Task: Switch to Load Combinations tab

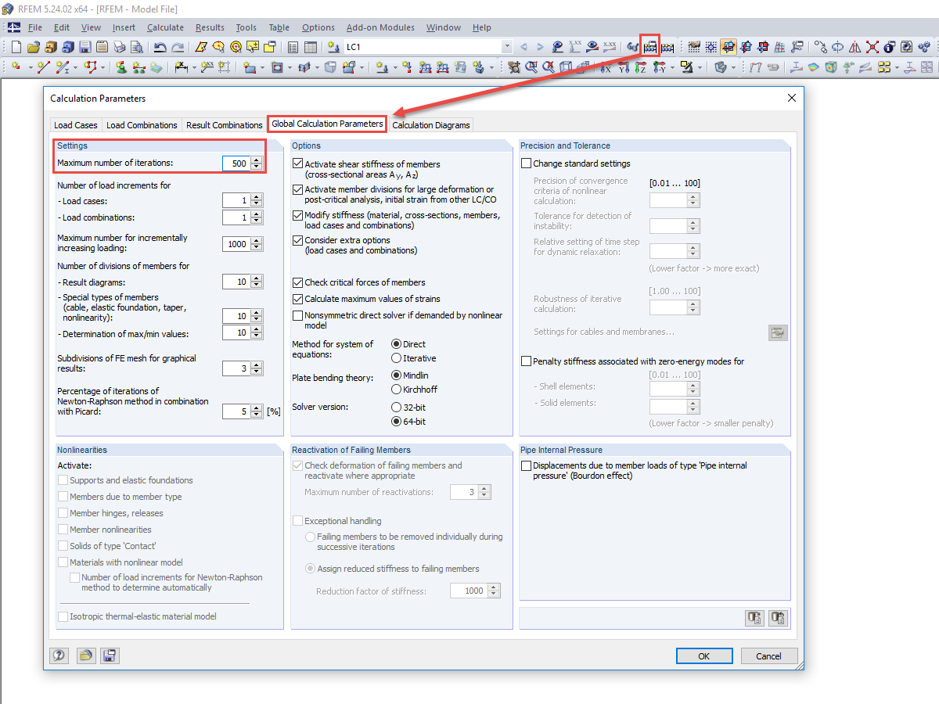Action: click(x=142, y=125)
